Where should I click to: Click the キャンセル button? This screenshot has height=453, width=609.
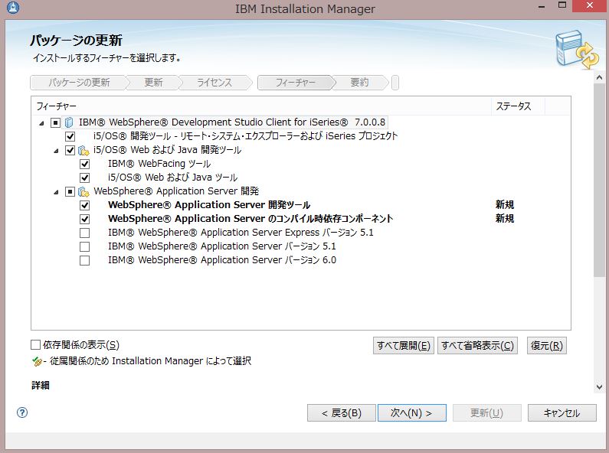point(562,413)
